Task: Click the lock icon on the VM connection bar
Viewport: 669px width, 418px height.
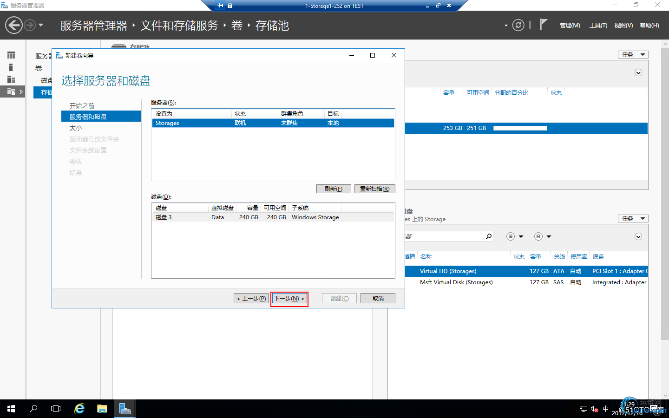Action: click(230, 6)
